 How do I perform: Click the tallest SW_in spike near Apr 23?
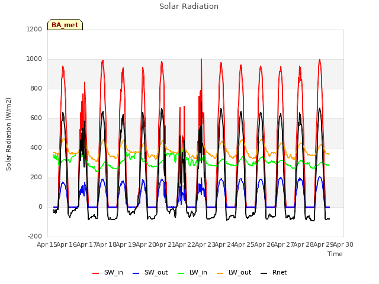201,59
